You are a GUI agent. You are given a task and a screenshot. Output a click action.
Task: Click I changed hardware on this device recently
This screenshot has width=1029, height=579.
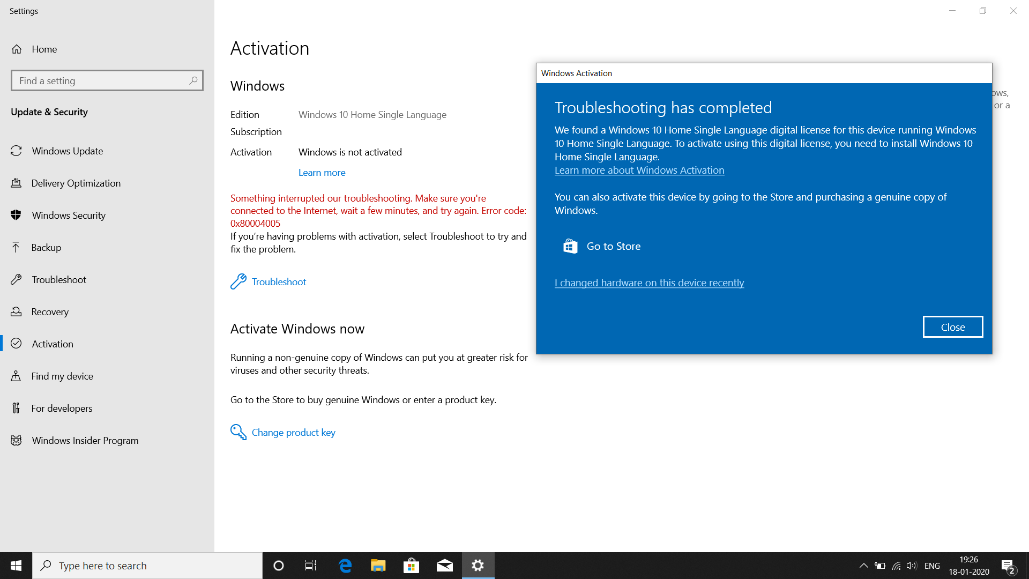[x=649, y=283]
